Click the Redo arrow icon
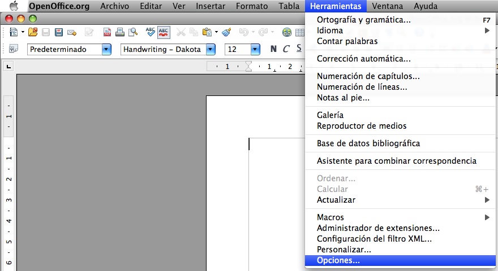This screenshot has height=271, width=498. 263,32
